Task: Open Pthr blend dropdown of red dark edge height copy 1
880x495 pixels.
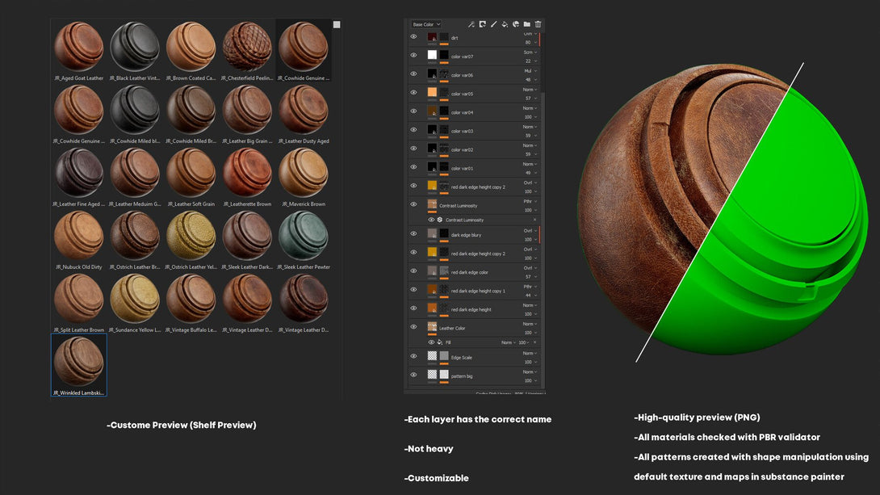Action: [x=530, y=286]
